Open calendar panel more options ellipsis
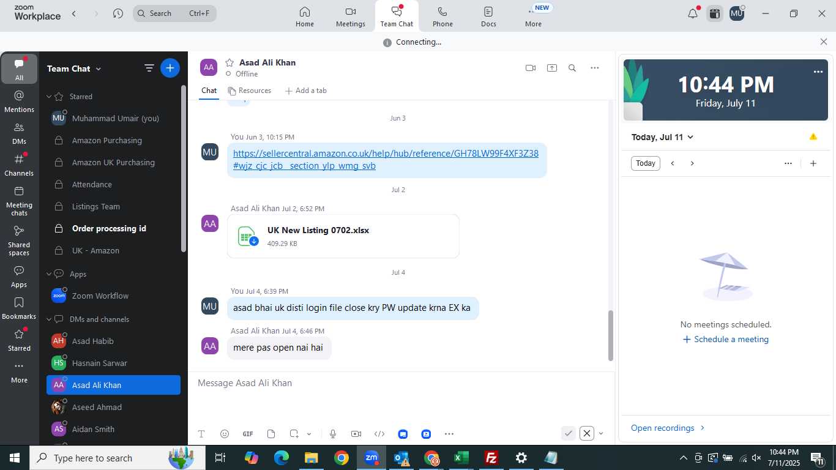Viewport: 836px width, 470px height. [788, 163]
